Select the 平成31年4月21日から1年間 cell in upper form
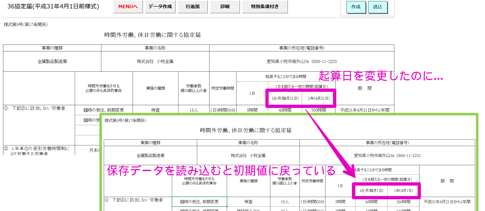Screen dimensions: 485x211 point(365,110)
